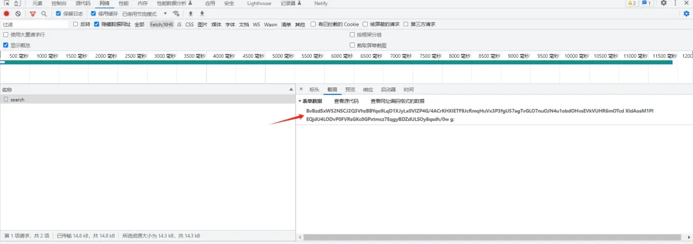Open the 性能数据分析 panel tab
The width and height of the screenshot is (693, 244).
175,3
